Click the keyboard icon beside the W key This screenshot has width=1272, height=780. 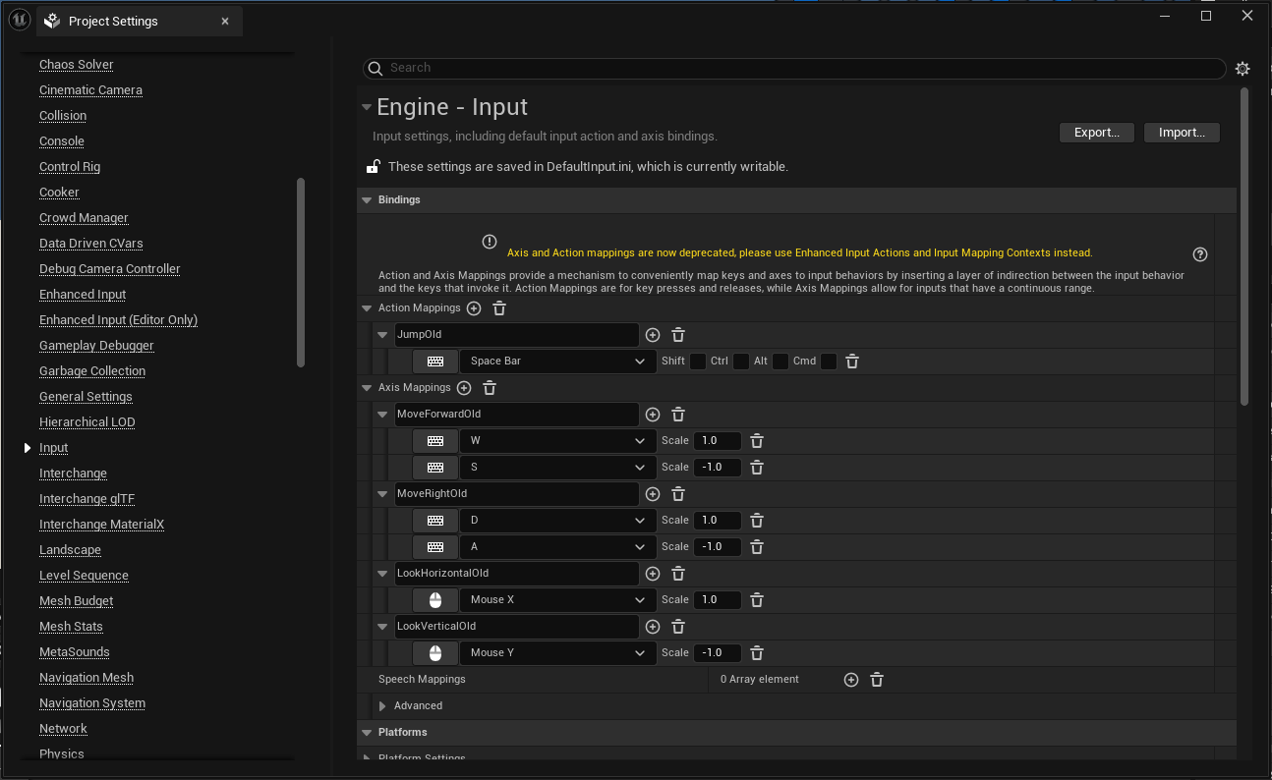(x=435, y=441)
